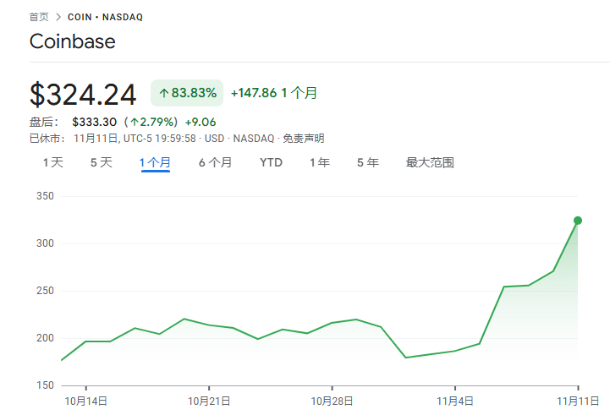Select the 最大范围 time range

click(430, 162)
